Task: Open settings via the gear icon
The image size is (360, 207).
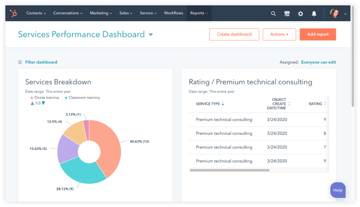Action: click(x=301, y=13)
